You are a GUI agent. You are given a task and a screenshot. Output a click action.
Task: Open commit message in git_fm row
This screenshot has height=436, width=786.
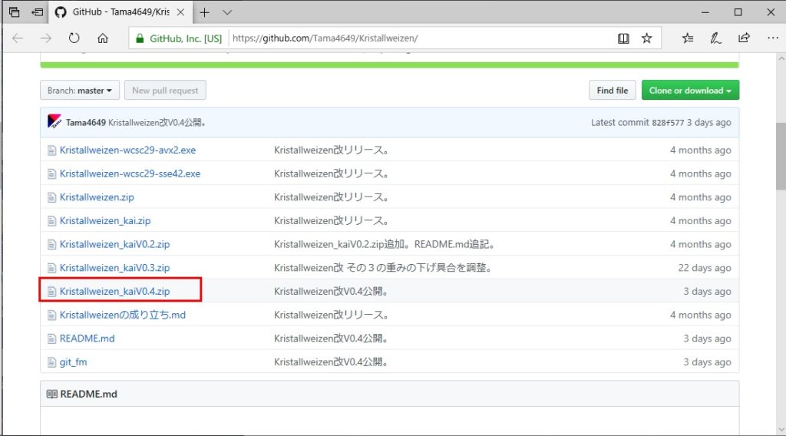coord(332,362)
